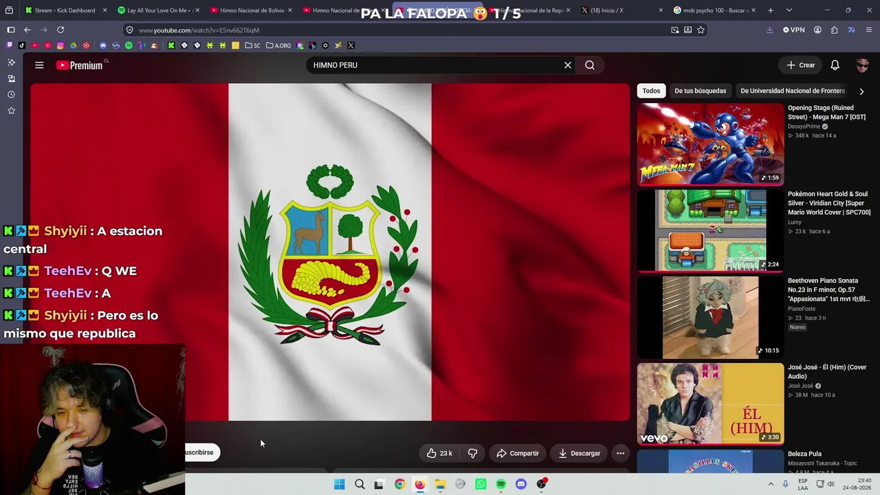The image size is (880, 495).
Task: Open the Beleza Pula video title
Action: [x=804, y=454]
